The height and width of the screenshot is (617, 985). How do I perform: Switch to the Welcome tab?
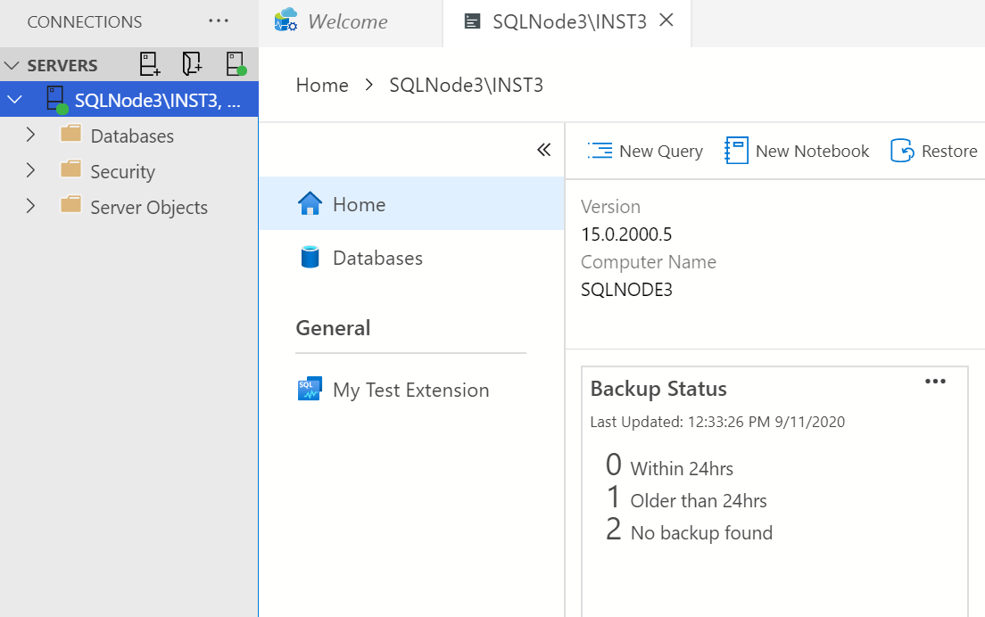pyautogui.click(x=347, y=22)
